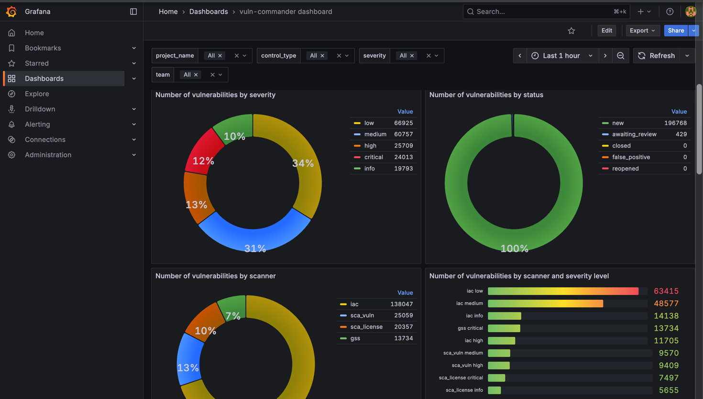Click the Grafana logo icon

coord(11,11)
